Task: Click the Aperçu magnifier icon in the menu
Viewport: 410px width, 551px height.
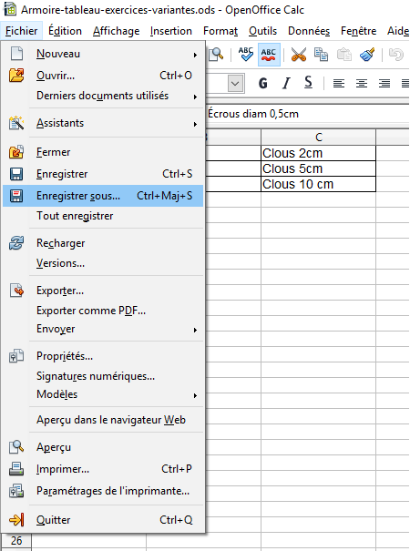Action: click(x=16, y=447)
